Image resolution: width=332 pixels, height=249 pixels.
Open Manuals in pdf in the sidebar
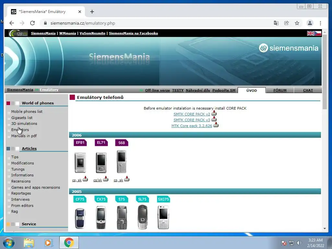[x=24, y=136]
